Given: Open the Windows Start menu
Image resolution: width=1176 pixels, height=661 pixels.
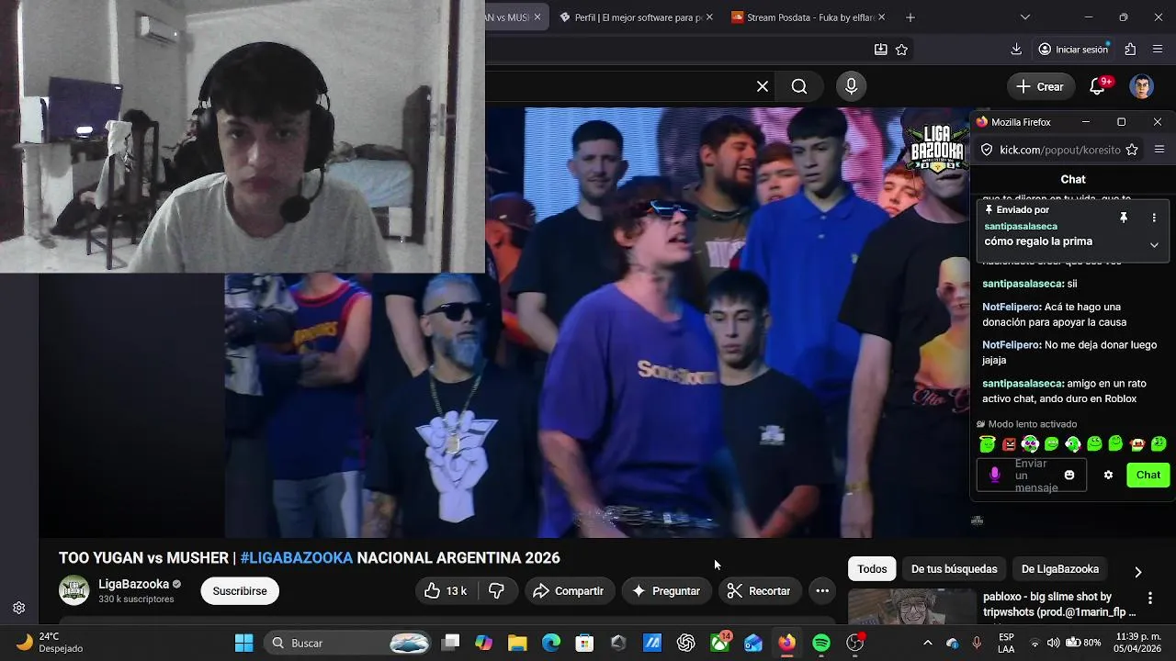Looking at the screenshot, I should point(243,643).
